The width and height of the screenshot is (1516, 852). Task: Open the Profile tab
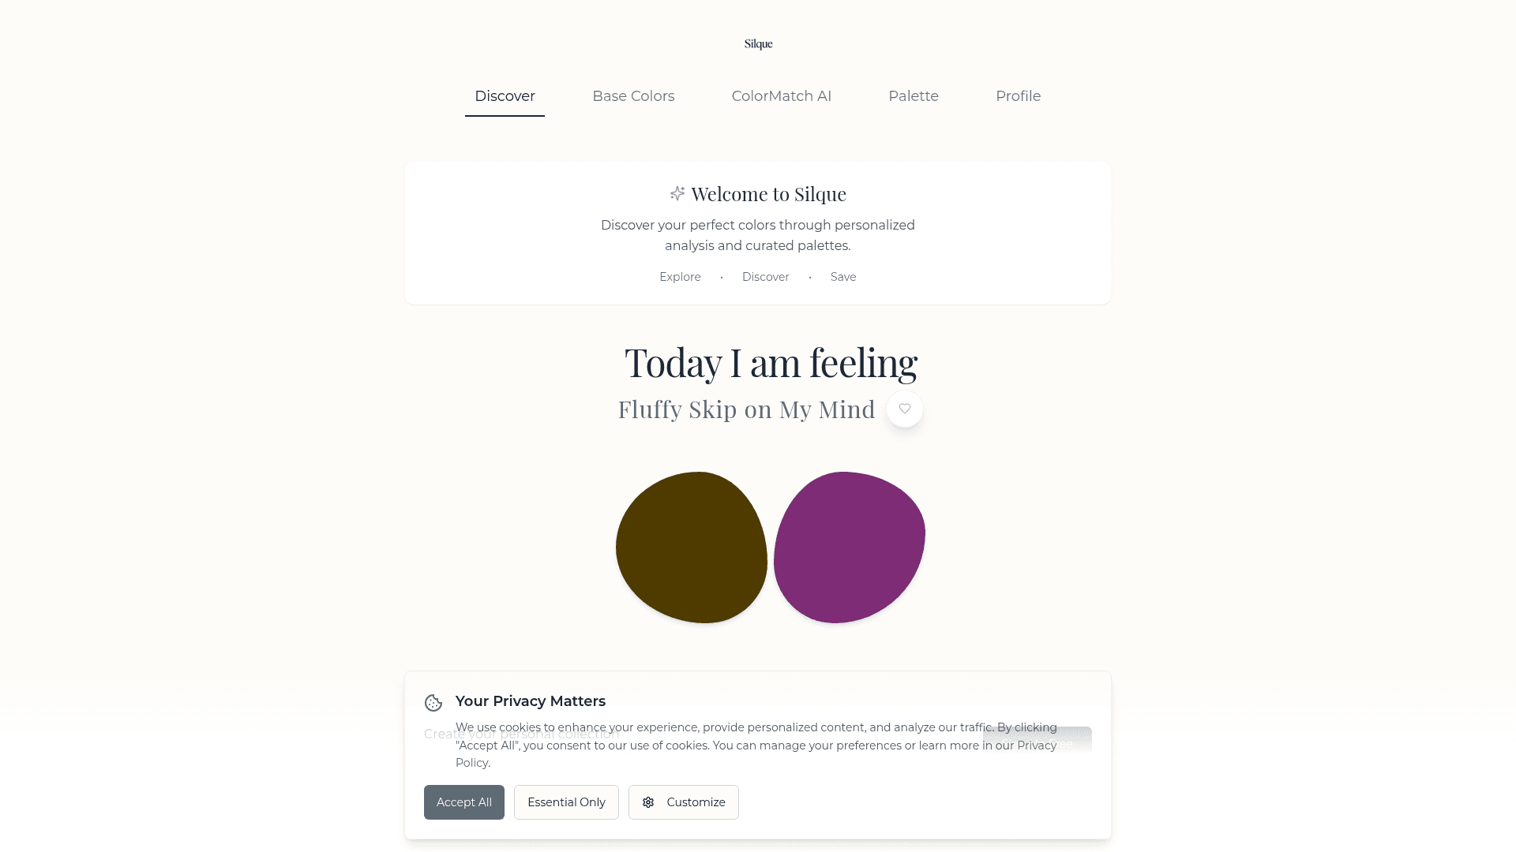(x=1018, y=96)
